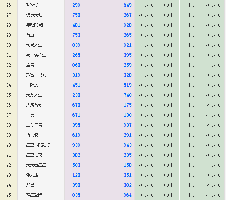Click the blue number 943 for 星空下的期待

pos(127,145)
